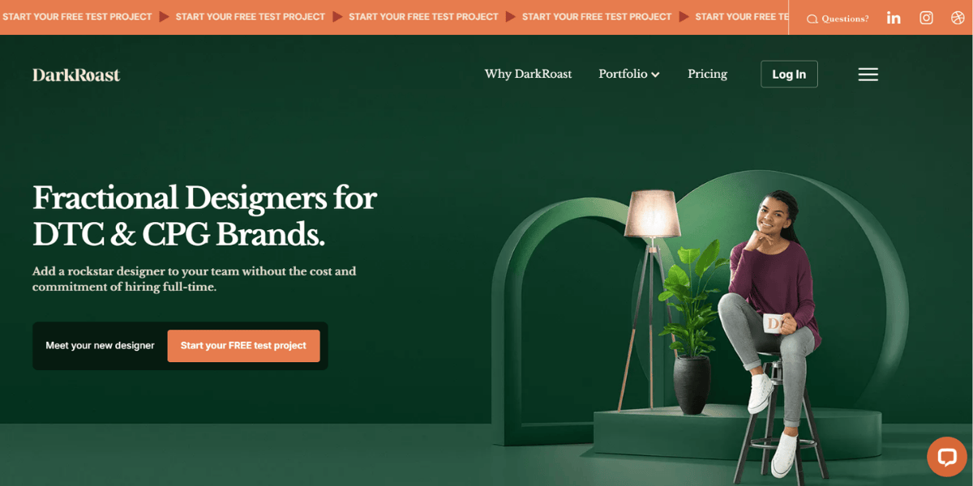Open the LinkedIn icon link
This screenshot has width=973, height=486.
(894, 18)
